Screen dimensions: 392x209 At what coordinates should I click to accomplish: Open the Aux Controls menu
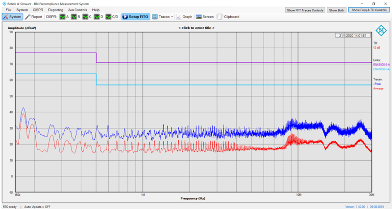point(77,10)
